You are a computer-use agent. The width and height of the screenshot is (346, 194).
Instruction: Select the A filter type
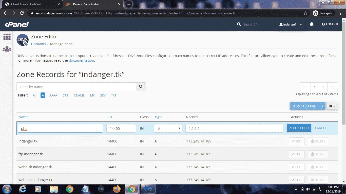(x=43, y=95)
